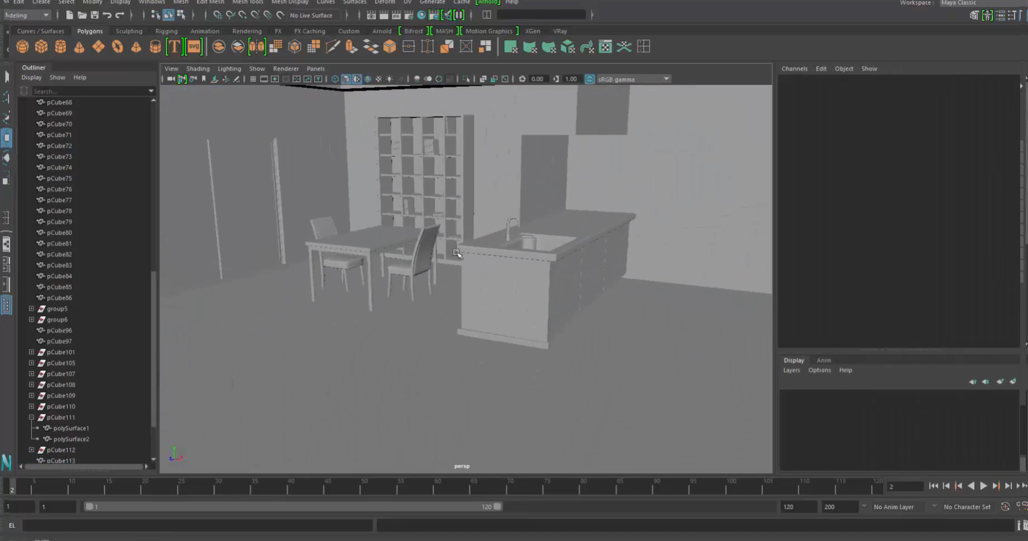
Task: Expand the group5 node in Outliner
Action: pos(32,309)
